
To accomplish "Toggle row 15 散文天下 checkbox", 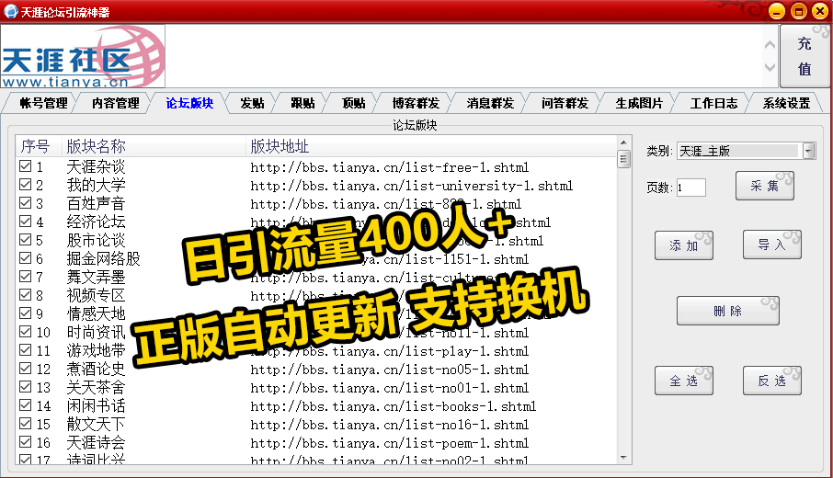I will (x=25, y=423).
